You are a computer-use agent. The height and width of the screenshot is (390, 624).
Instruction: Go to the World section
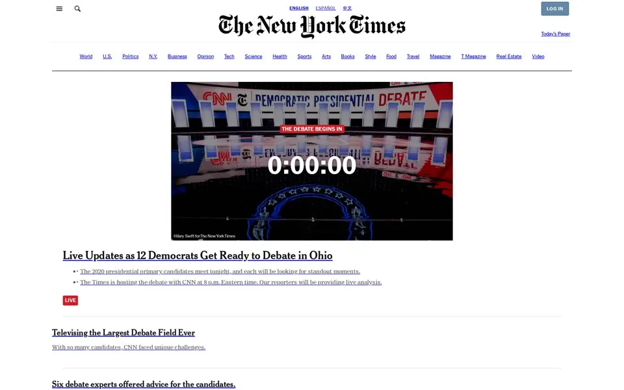[x=86, y=57]
